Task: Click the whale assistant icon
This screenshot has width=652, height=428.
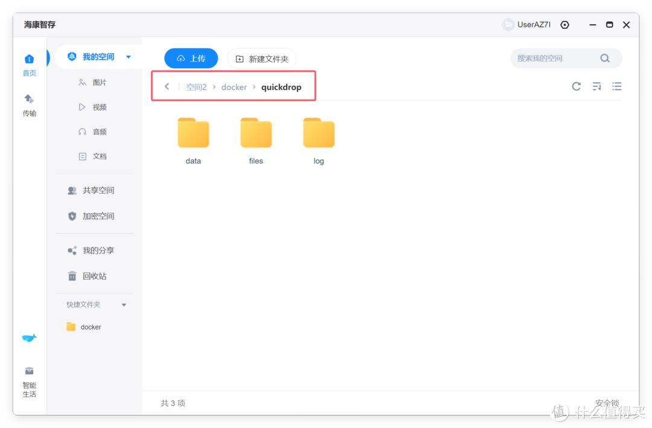Action: (29, 338)
